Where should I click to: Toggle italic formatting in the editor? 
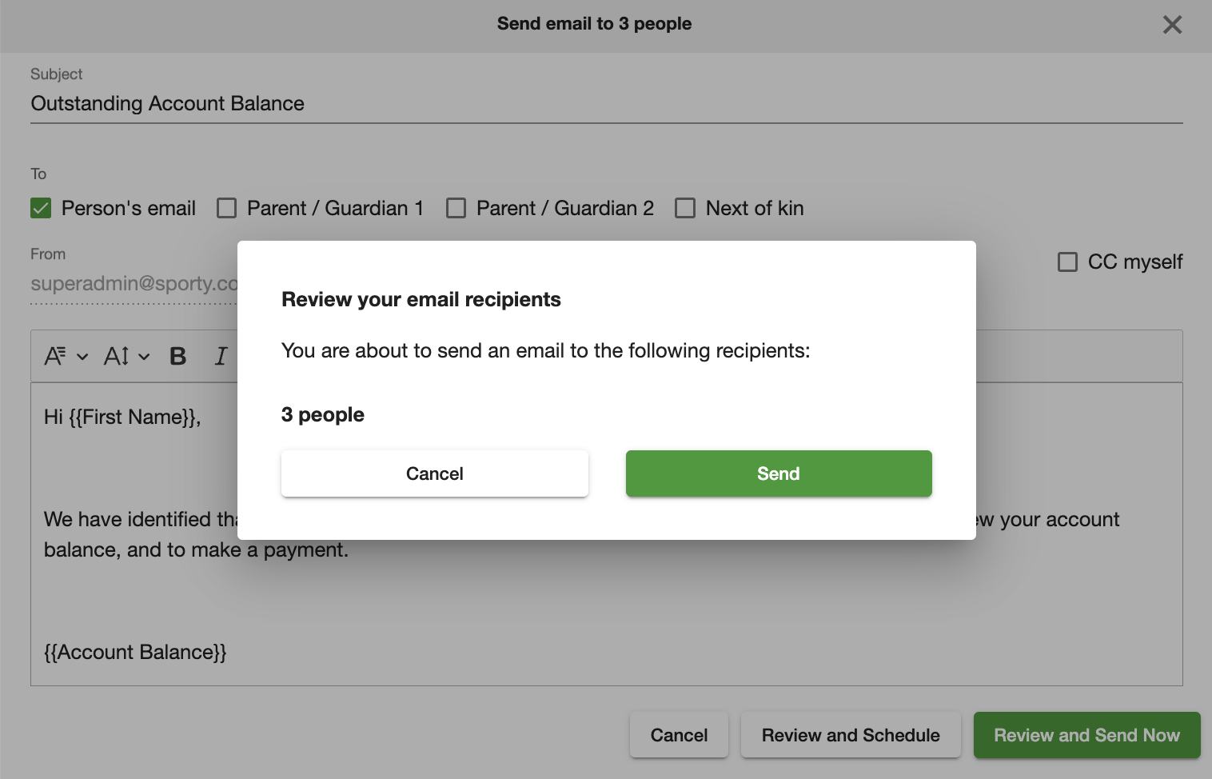(221, 357)
